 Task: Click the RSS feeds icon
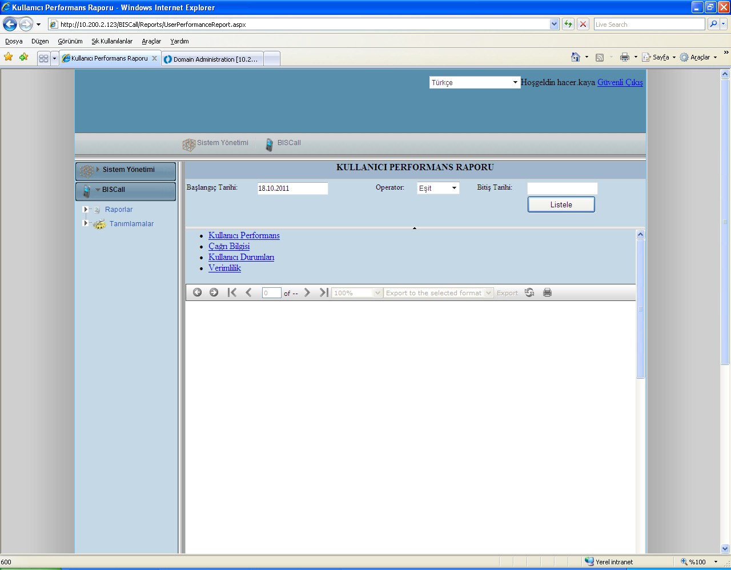tap(600, 57)
